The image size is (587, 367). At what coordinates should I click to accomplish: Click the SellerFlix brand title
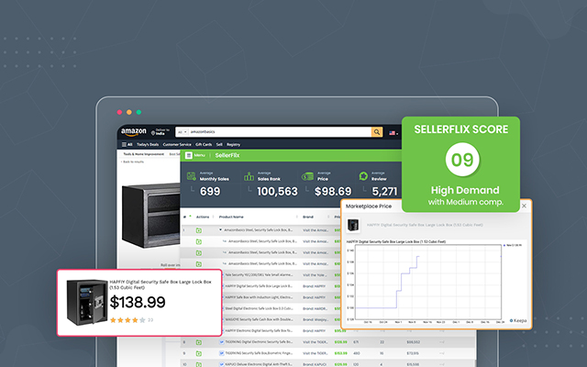point(227,155)
